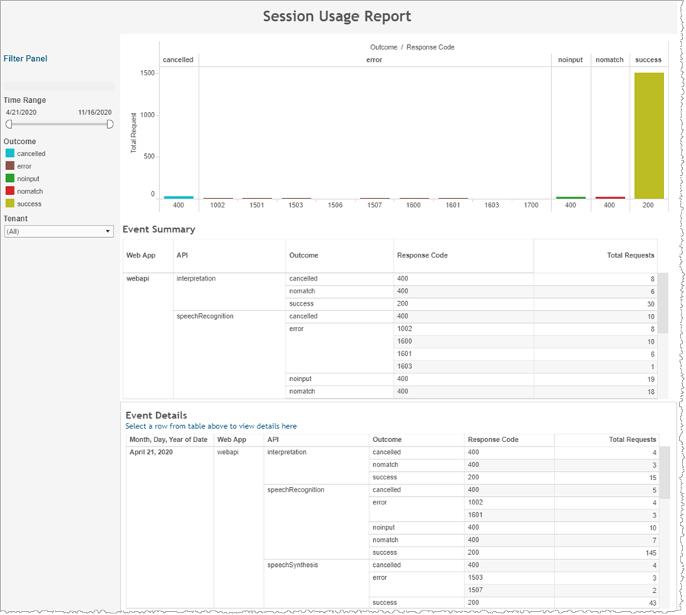Select interpretation API row in Event Summary
This screenshot has width=686, height=615.
tap(196, 279)
